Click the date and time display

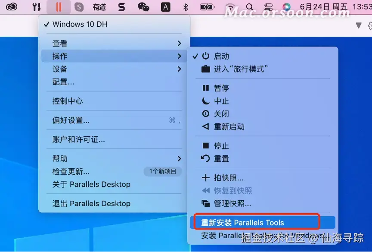click(x=336, y=7)
